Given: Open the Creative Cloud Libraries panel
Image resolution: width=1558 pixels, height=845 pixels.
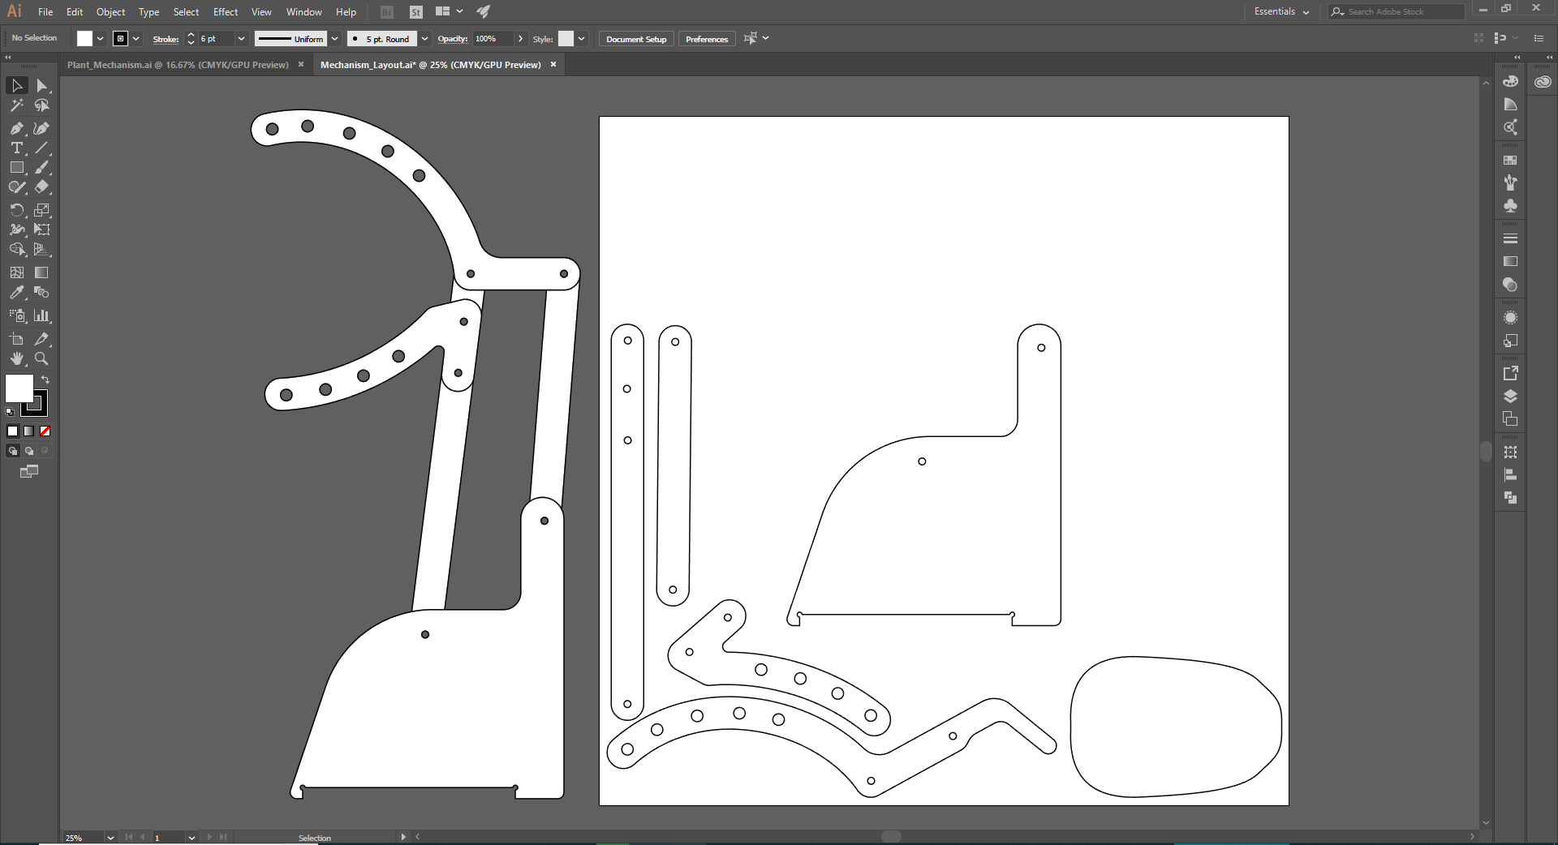Looking at the screenshot, I should (1543, 82).
